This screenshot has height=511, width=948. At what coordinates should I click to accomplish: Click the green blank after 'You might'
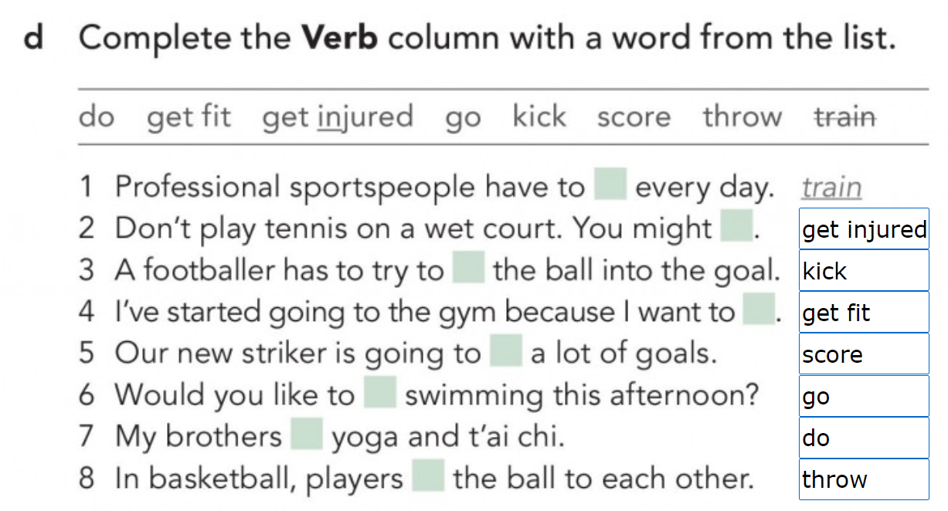pos(736,227)
